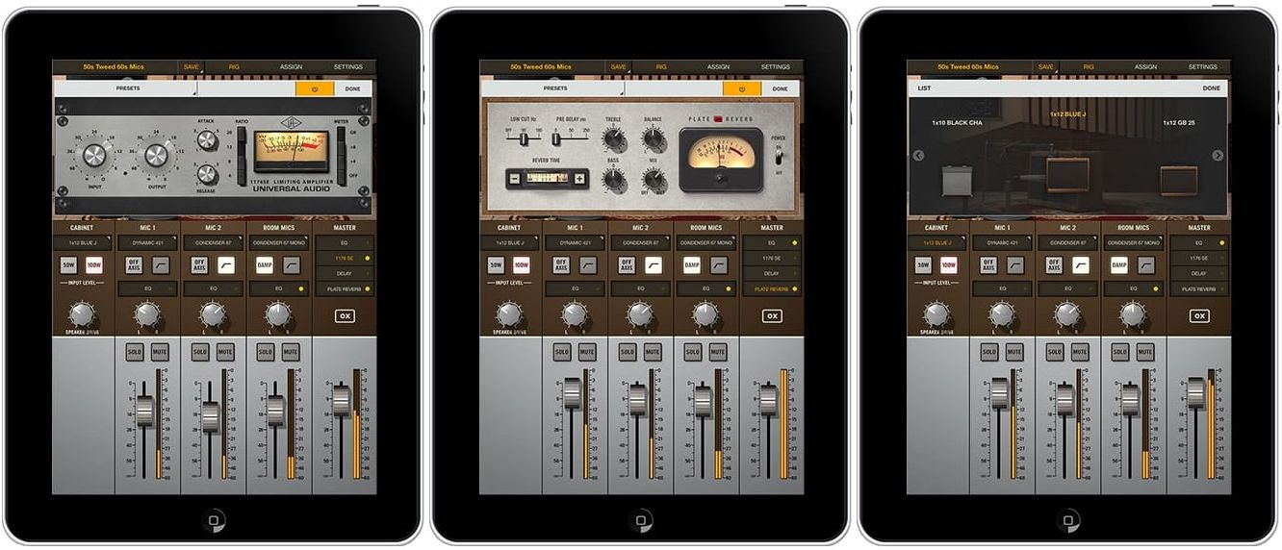Click List in the cabinet browser panel

coord(924,88)
